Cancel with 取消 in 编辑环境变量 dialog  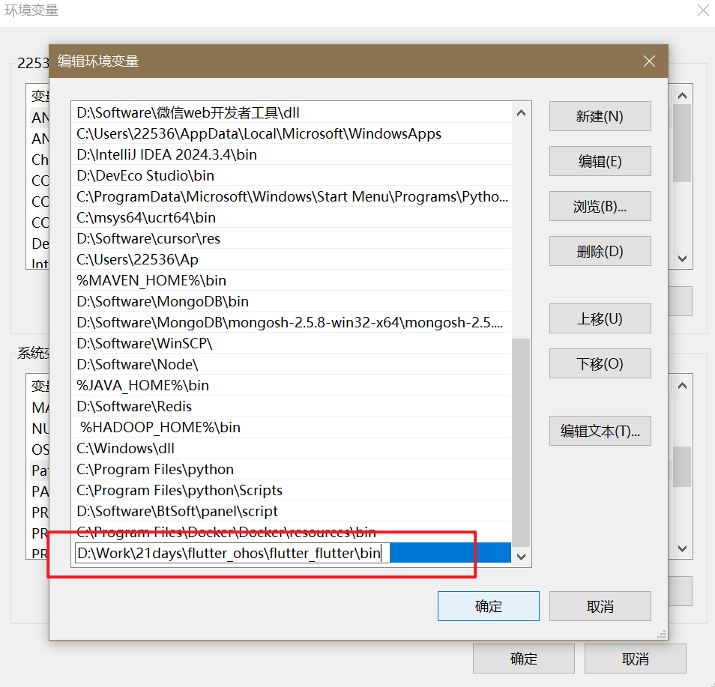tap(600, 606)
